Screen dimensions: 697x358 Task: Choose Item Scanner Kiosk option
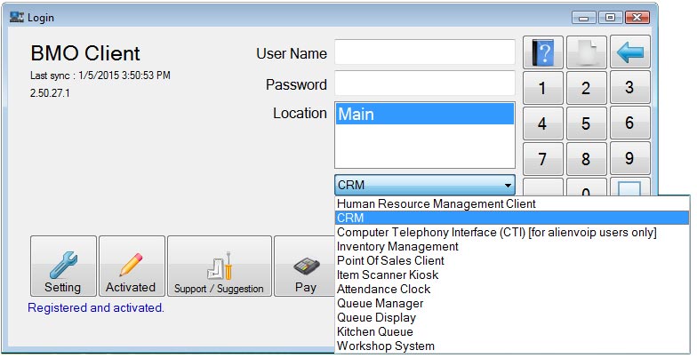[x=512, y=275]
